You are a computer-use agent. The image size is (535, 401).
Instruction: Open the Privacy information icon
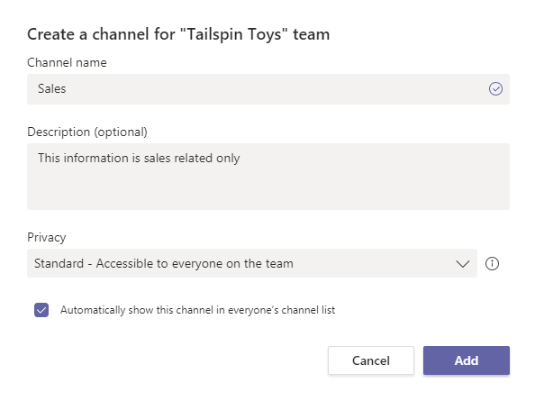(492, 263)
